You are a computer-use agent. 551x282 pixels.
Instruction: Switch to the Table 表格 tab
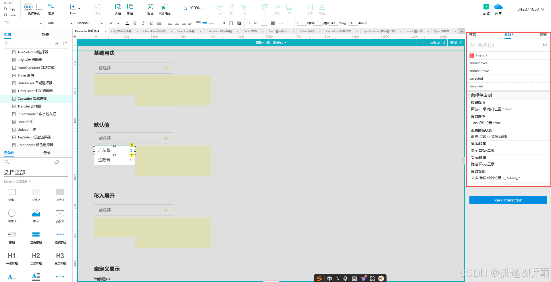click(x=250, y=31)
